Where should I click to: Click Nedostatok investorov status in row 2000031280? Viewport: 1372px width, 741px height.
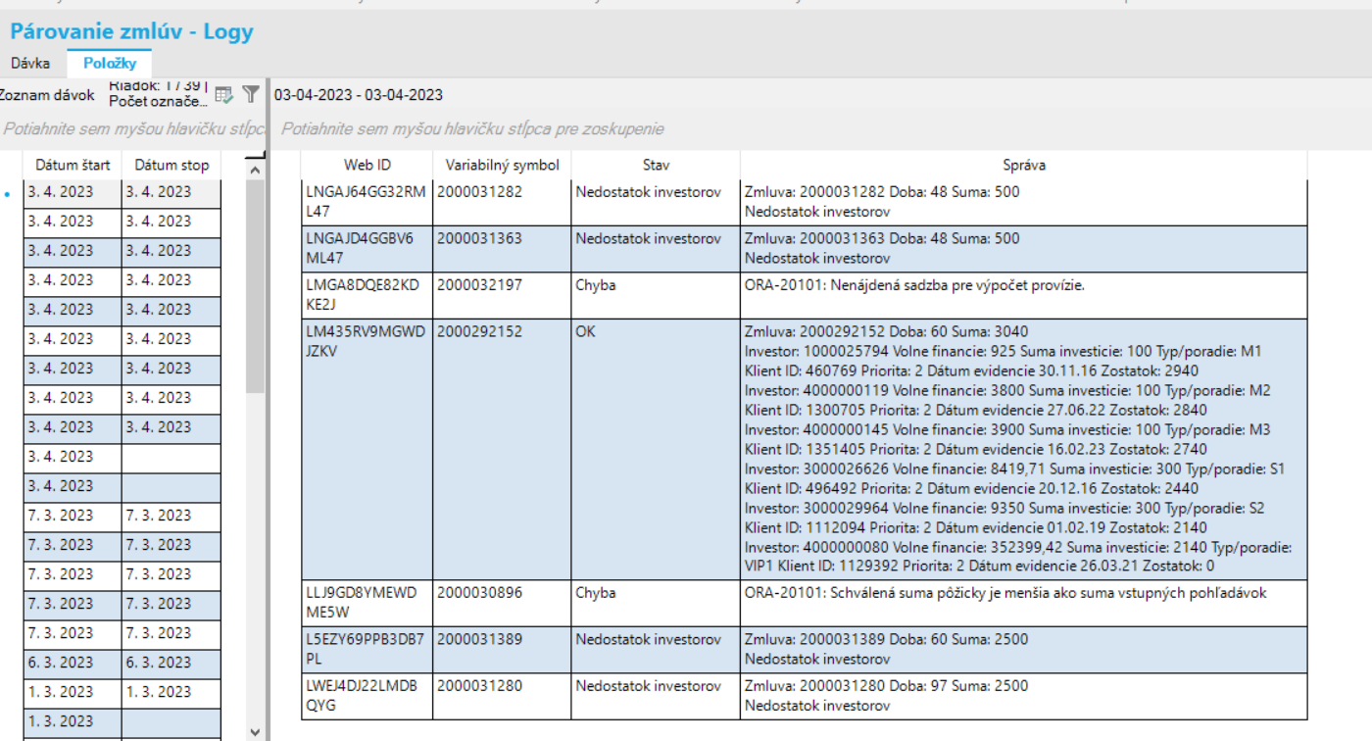point(656,696)
